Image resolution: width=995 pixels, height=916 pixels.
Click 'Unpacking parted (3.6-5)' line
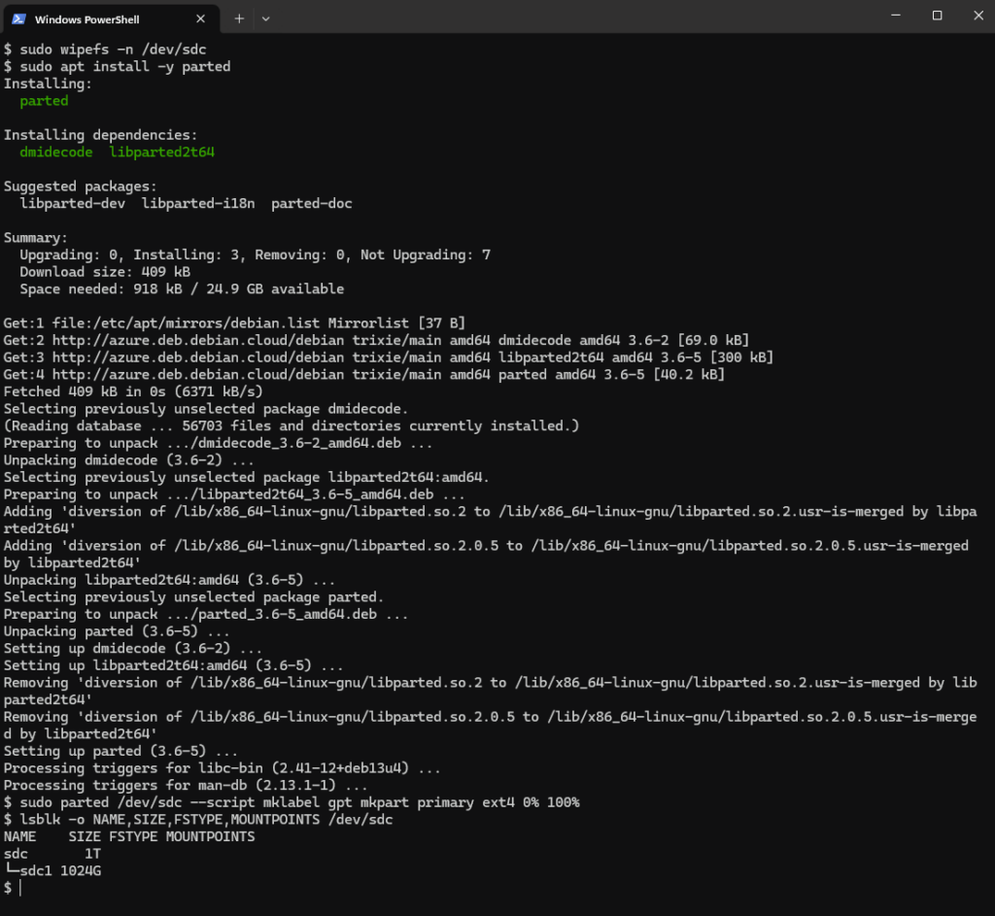click(x=117, y=631)
